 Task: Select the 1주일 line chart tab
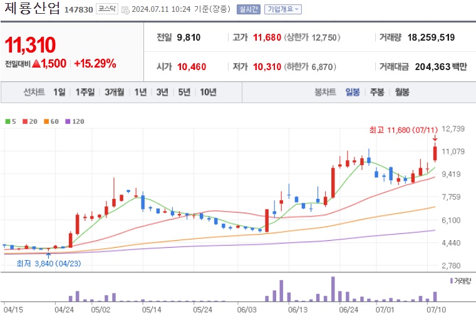[x=85, y=92]
